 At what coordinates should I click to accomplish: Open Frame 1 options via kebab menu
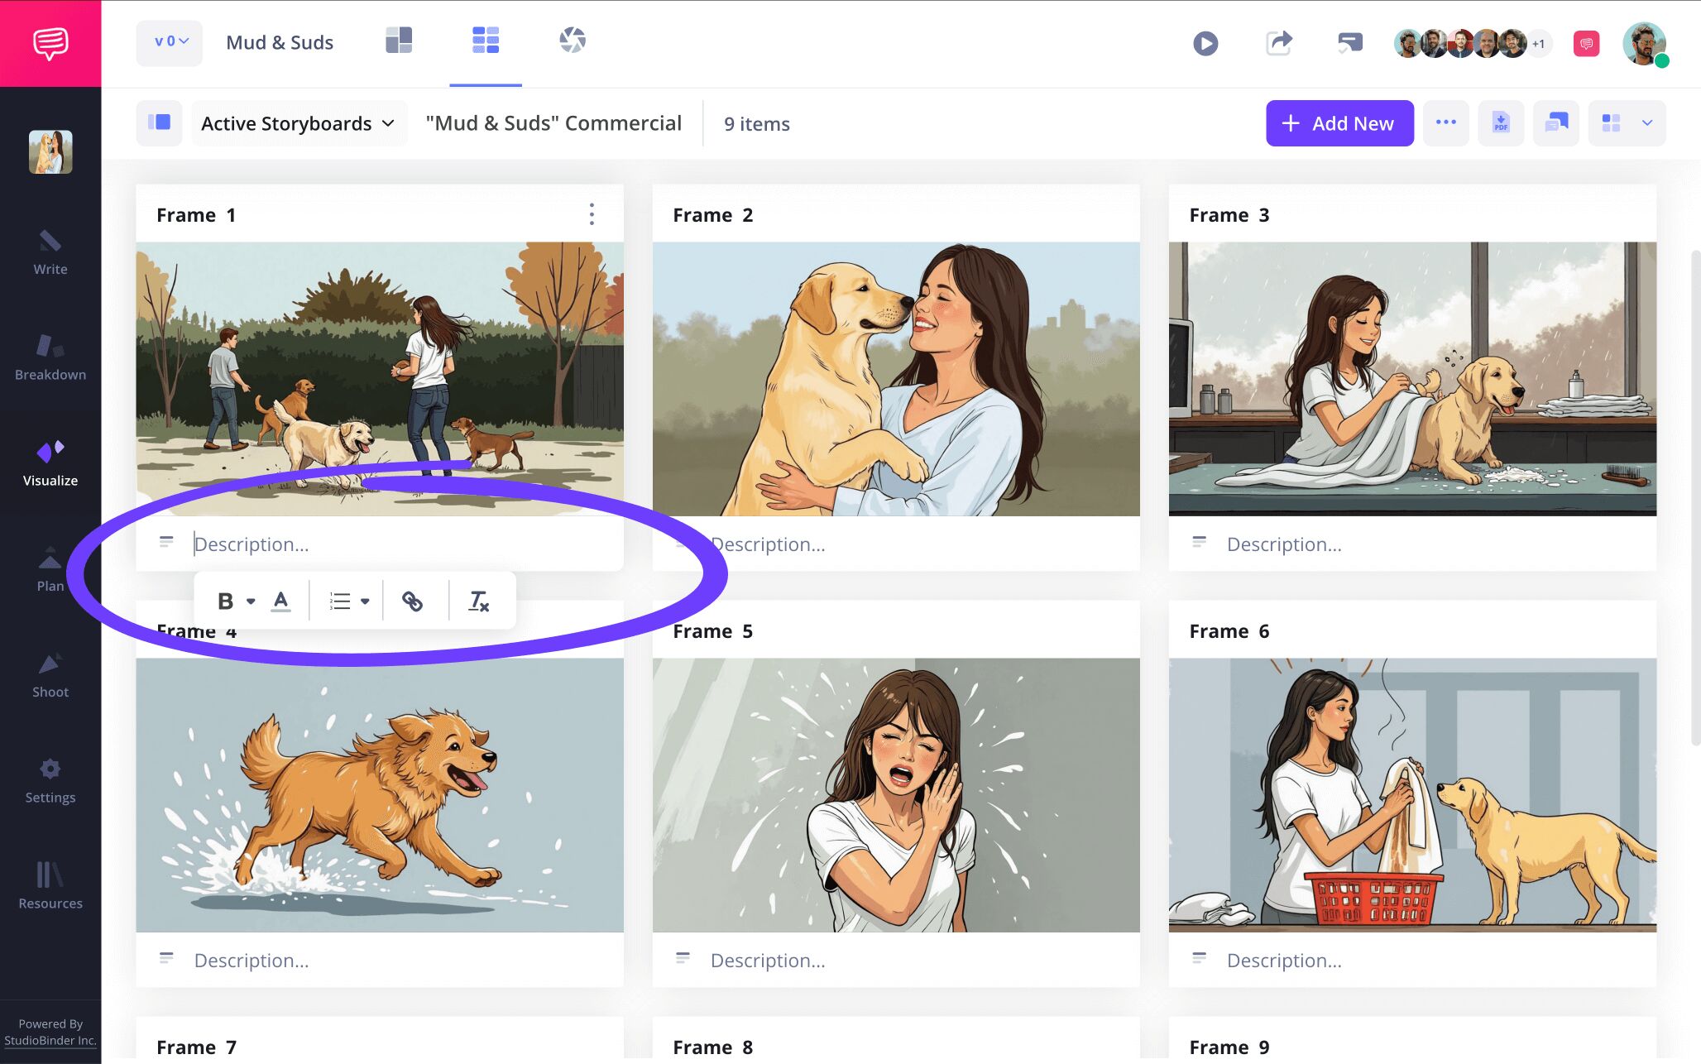(x=592, y=214)
